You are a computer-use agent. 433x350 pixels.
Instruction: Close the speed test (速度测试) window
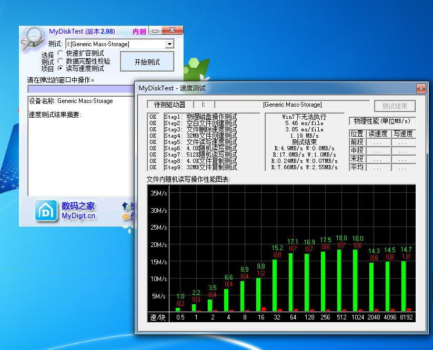pos(420,88)
